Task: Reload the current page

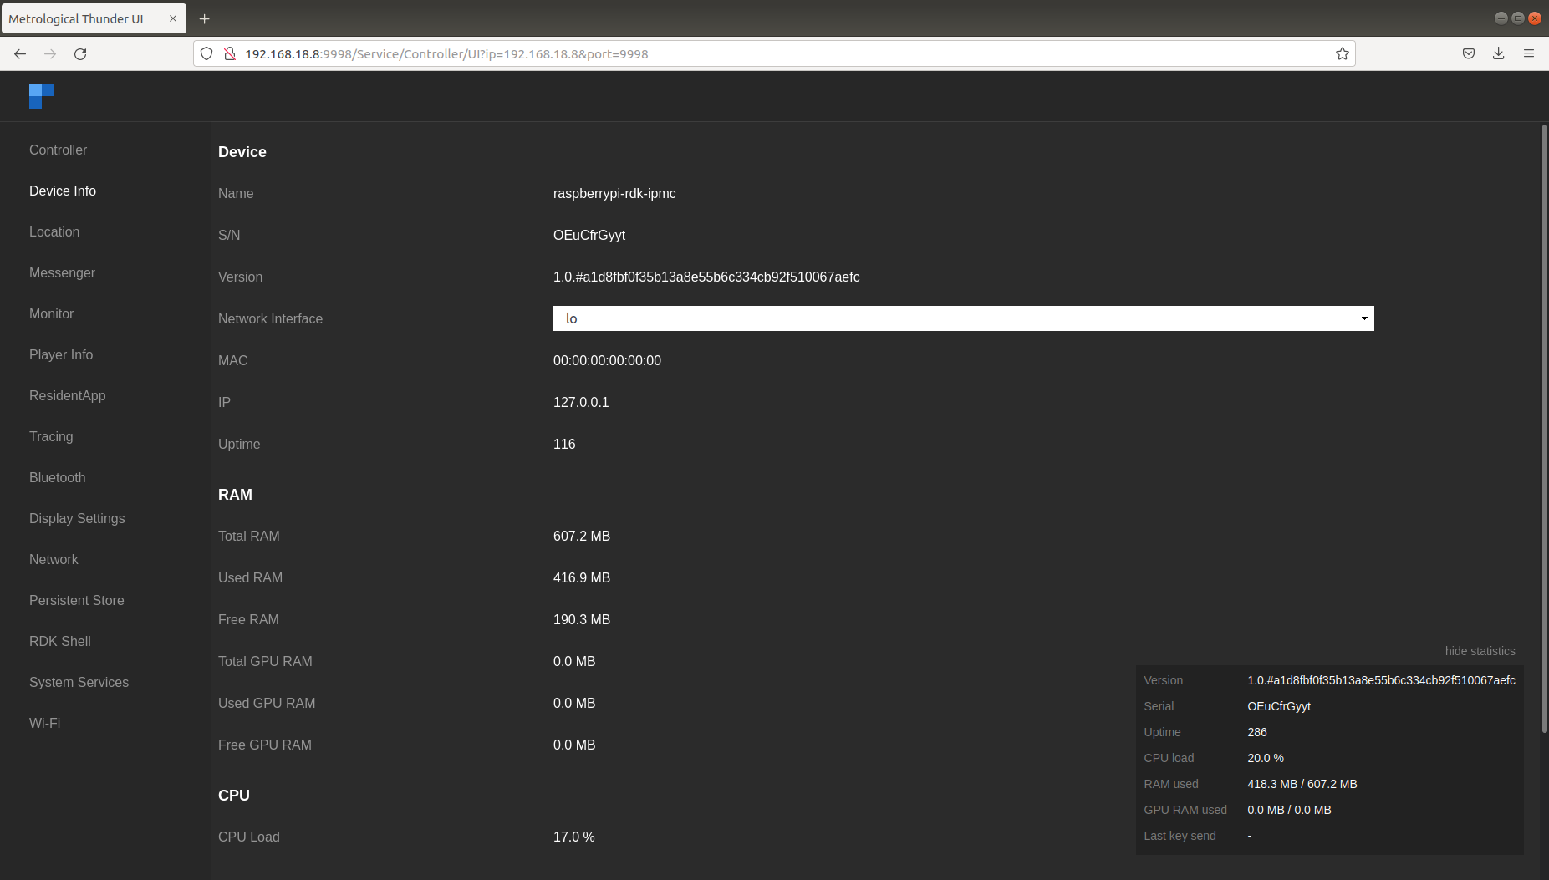Action: (x=80, y=53)
